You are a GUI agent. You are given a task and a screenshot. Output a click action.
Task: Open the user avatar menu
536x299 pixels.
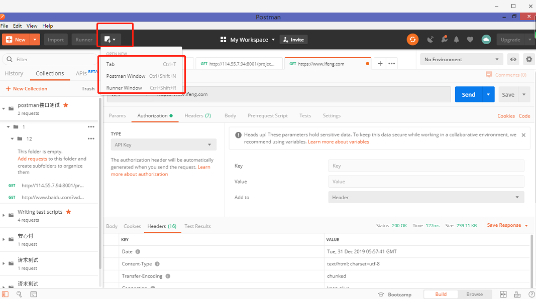(486, 40)
